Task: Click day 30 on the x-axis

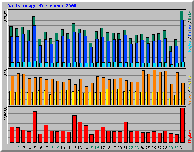Action: click(176, 148)
